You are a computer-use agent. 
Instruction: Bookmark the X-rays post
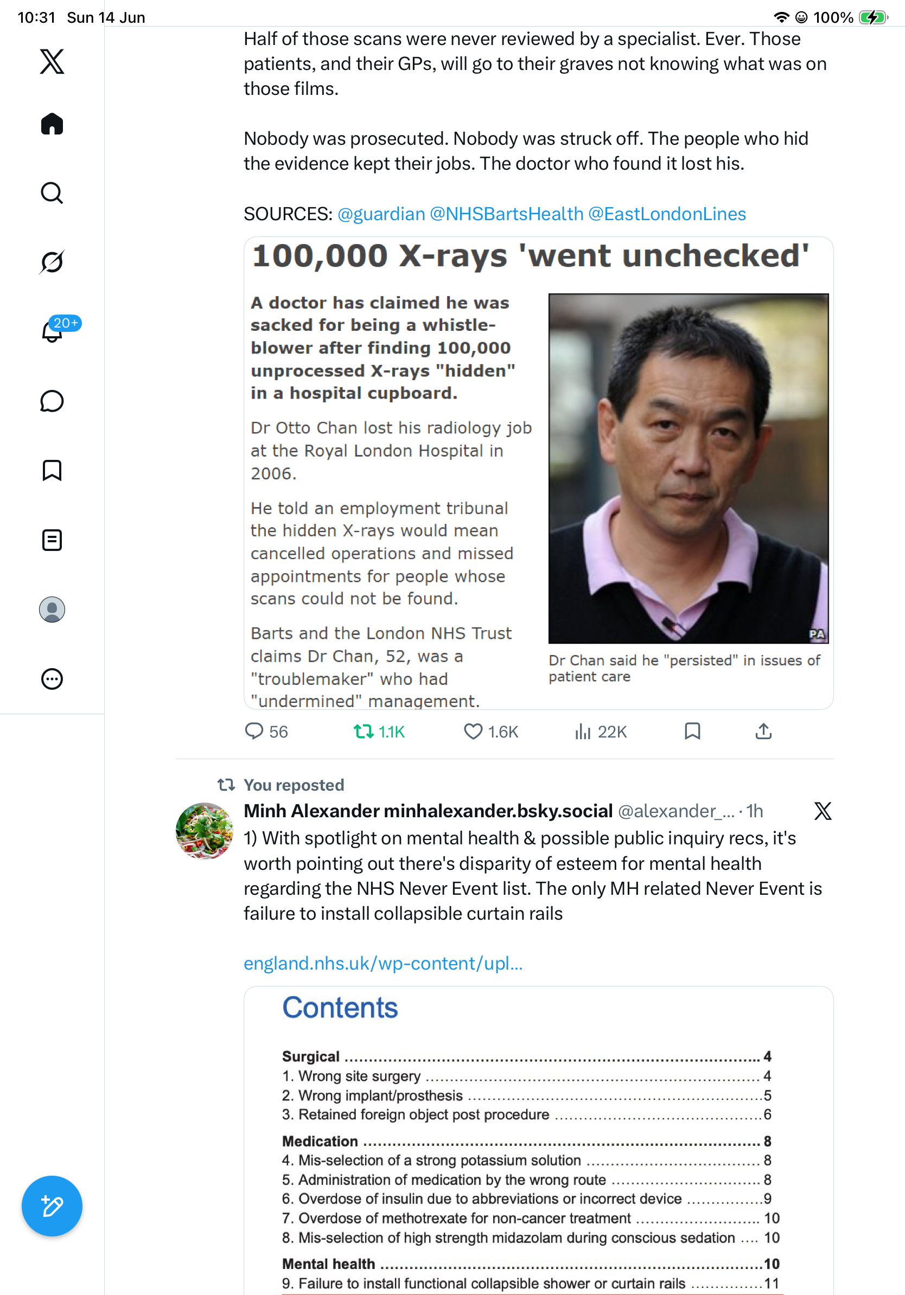pyautogui.click(x=692, y=732)
